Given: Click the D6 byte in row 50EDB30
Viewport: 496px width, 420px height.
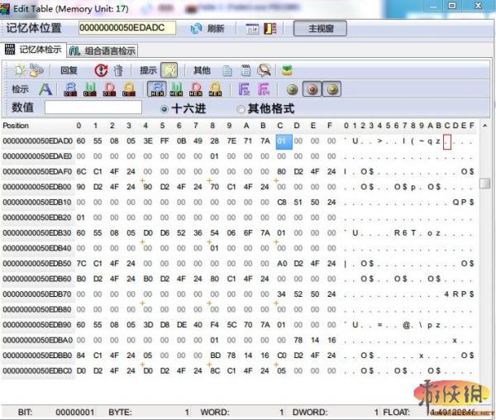Looking at the screenshot, I should point(165,233).
